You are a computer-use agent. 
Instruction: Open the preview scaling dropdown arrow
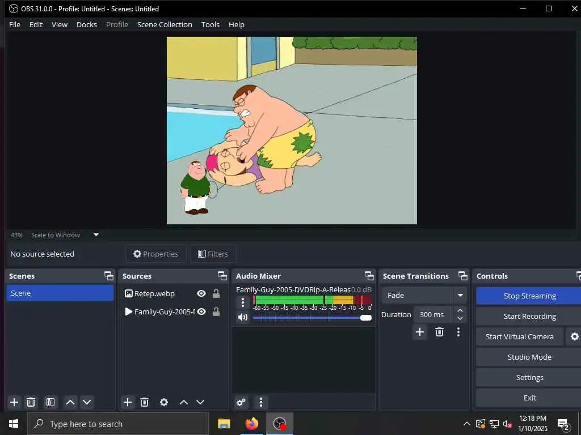pos(96,234)
